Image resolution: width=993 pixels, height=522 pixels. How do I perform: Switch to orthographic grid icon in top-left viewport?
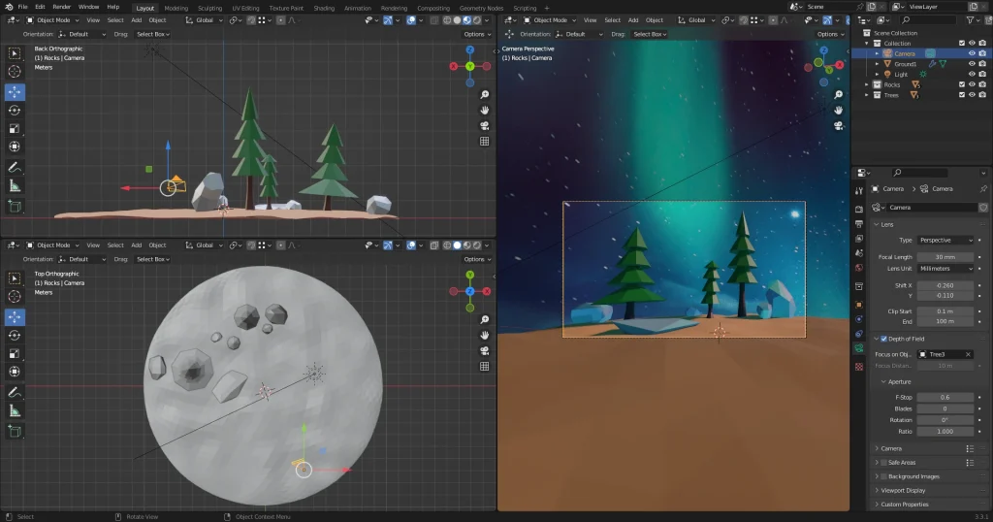(484, 141)
